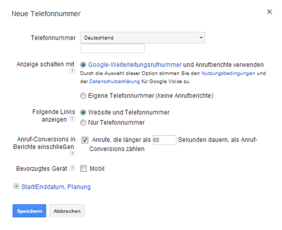The image size is (282, 230).
Task: Open the Datenschutzerklärung link
Action: click(114, 81)
